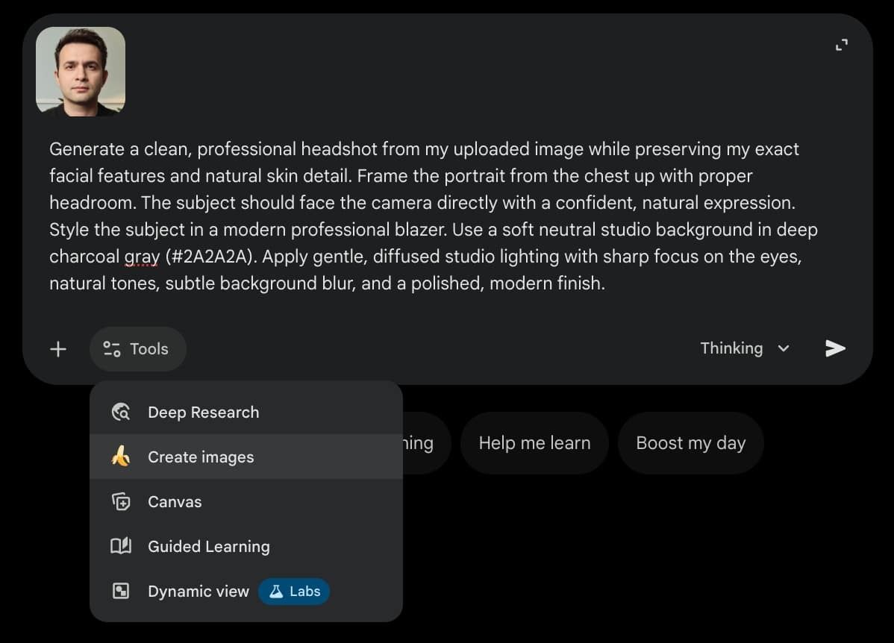
Task: Click the plus attach icon
Action: [x=58, y=349]
